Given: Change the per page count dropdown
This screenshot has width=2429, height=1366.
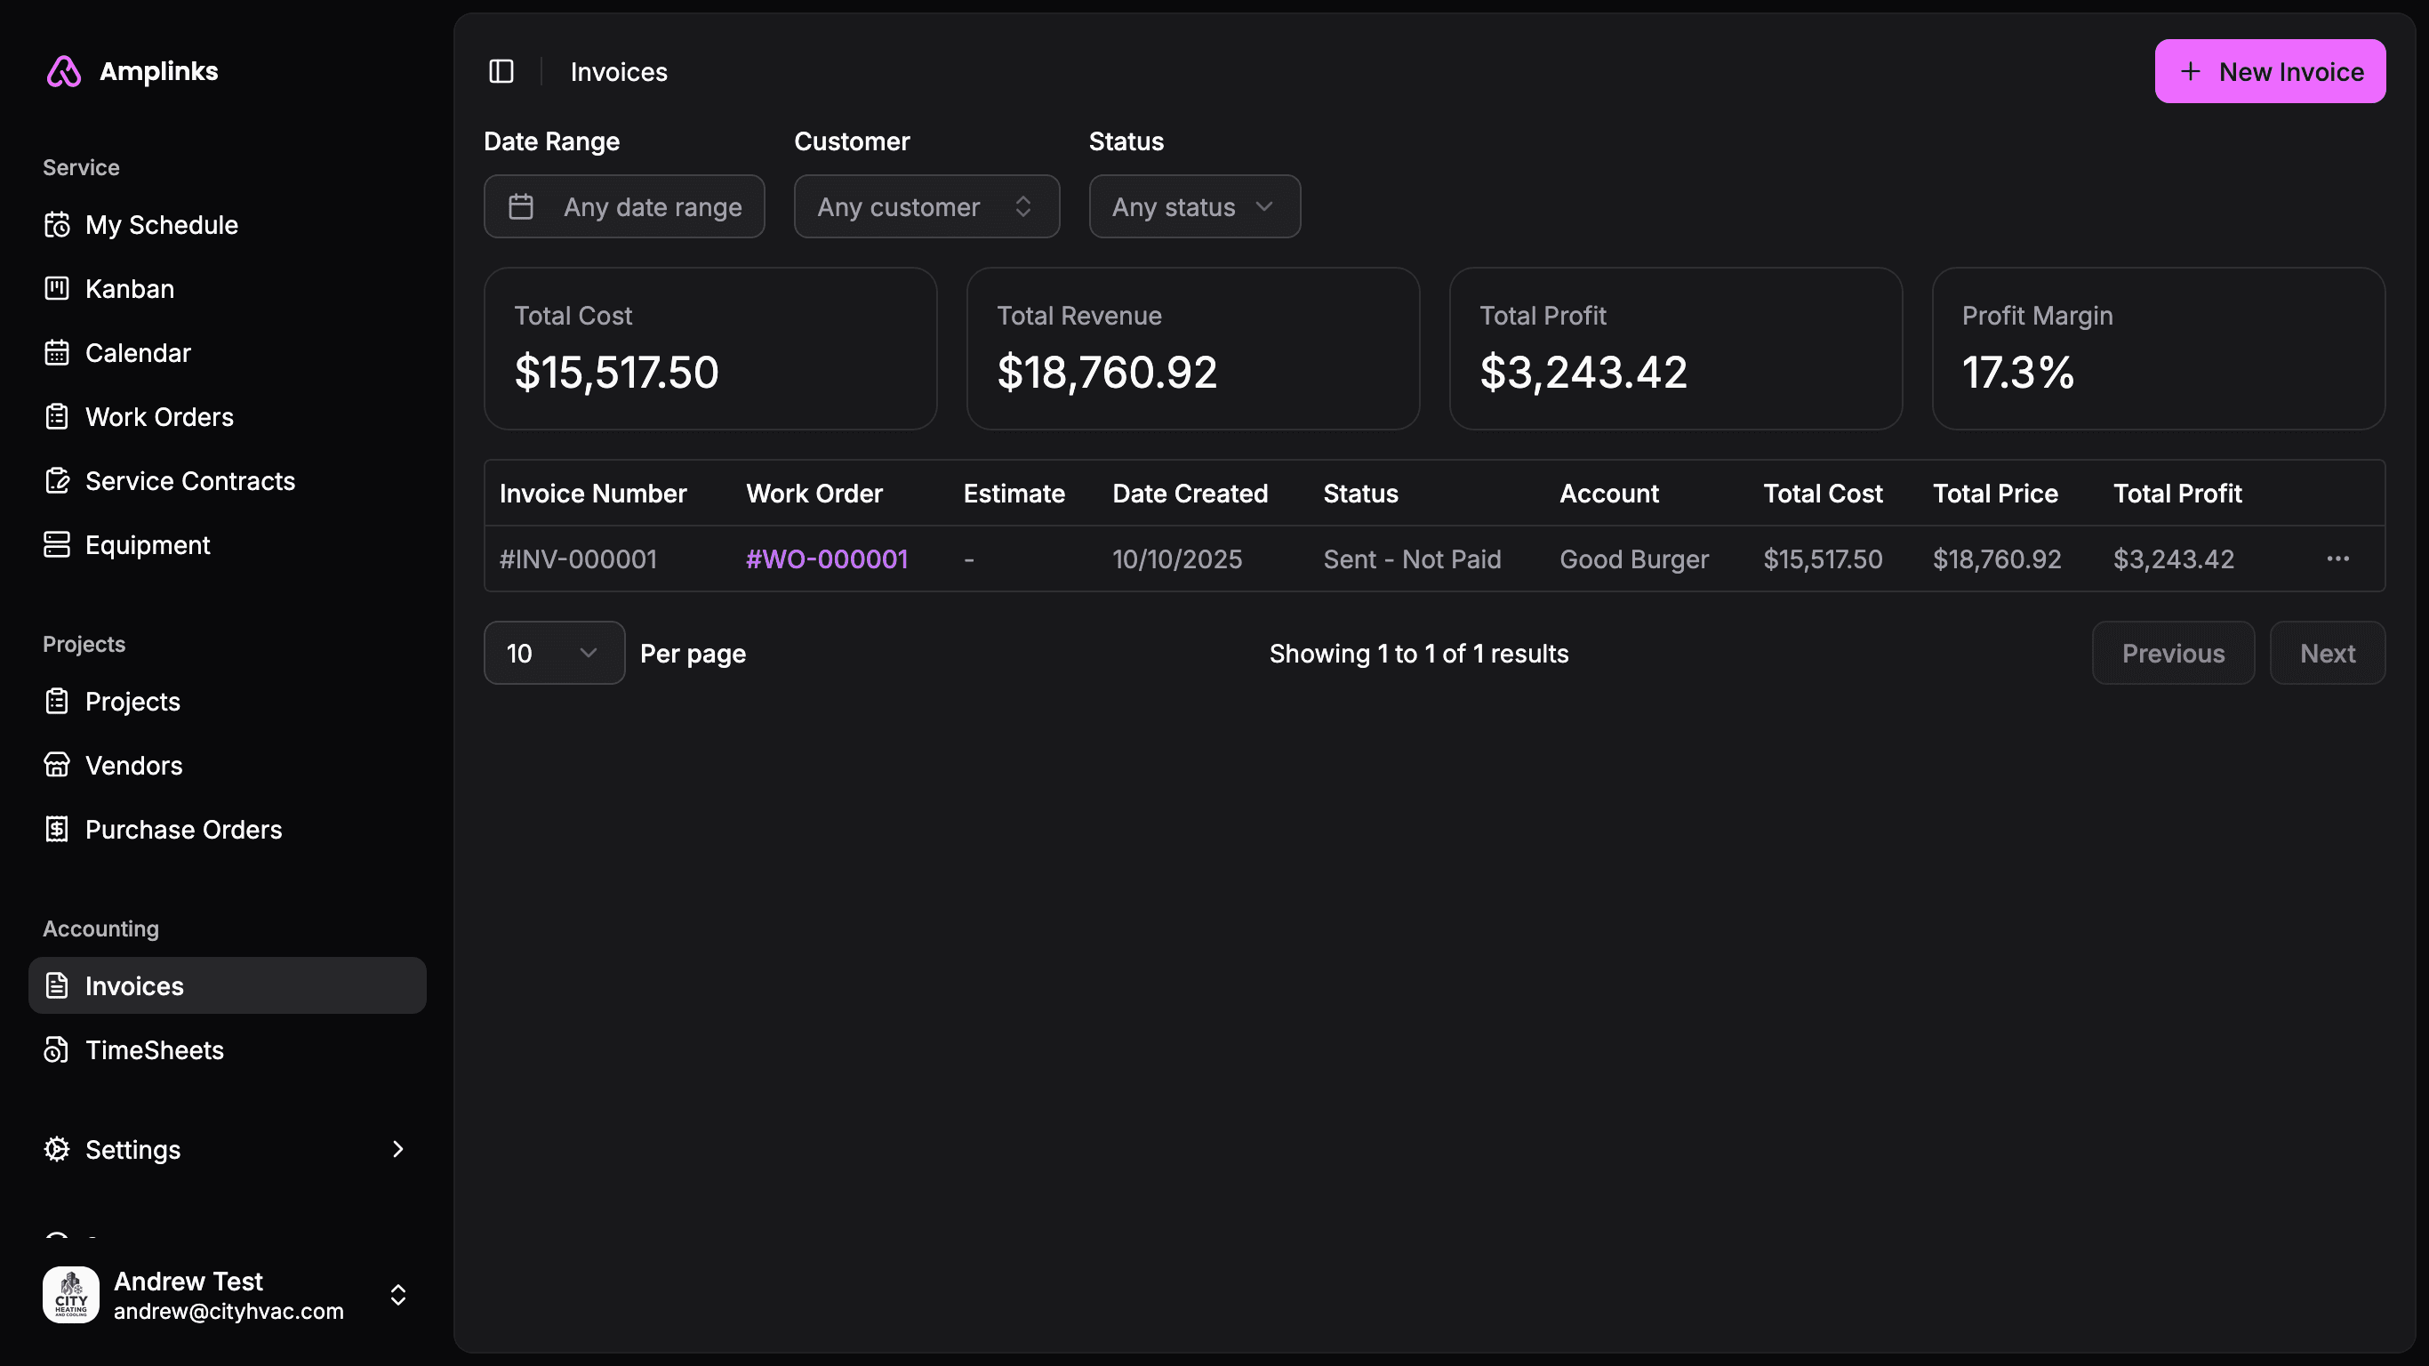Looking at the screenshot, I should 554,653.
